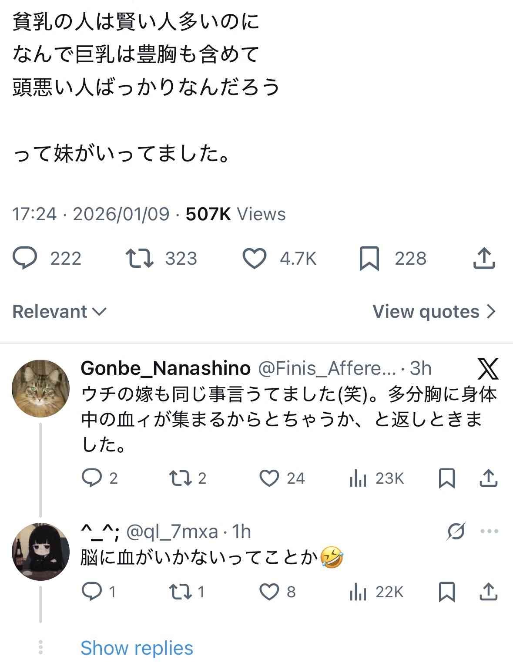View analytics of Gonbe_Nanashino's 23K-view reply
Image resolution: width=513 pixels, height=670 pixels.
(358, 478)
